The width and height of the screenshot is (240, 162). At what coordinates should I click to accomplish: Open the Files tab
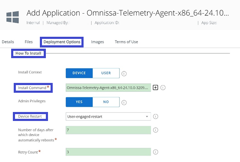[x=29, y=42]
